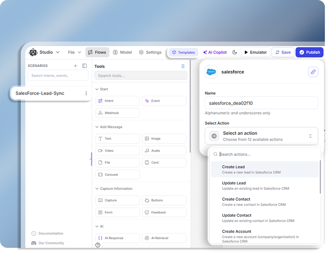330x259 pixels.
Task: Pin the Tools panel
Action: [x=183, y=66]
